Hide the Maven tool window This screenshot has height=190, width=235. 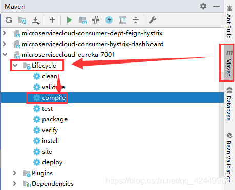[x=217, y=6]
